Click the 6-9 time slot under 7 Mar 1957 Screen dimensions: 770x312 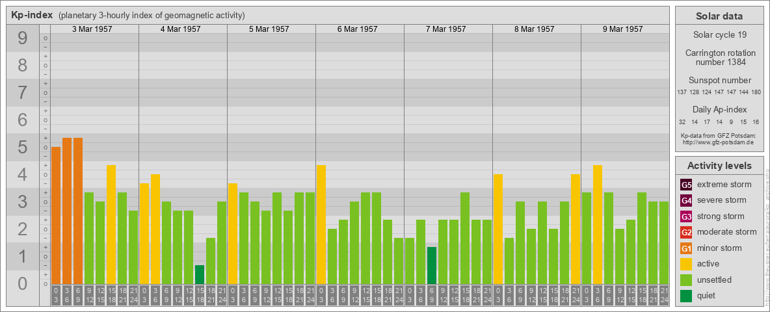tap(432, 296)
